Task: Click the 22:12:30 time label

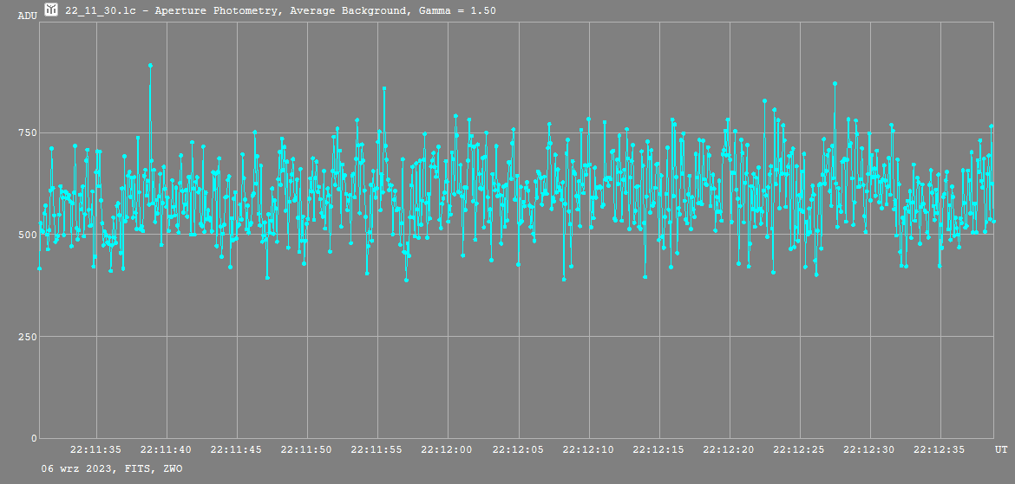Action: point(870,449)
